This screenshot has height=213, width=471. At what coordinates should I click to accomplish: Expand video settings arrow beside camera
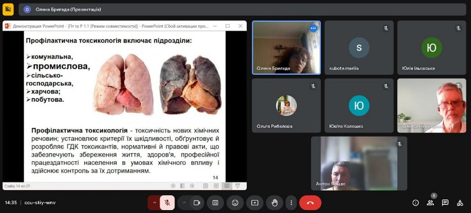(184, 203)
